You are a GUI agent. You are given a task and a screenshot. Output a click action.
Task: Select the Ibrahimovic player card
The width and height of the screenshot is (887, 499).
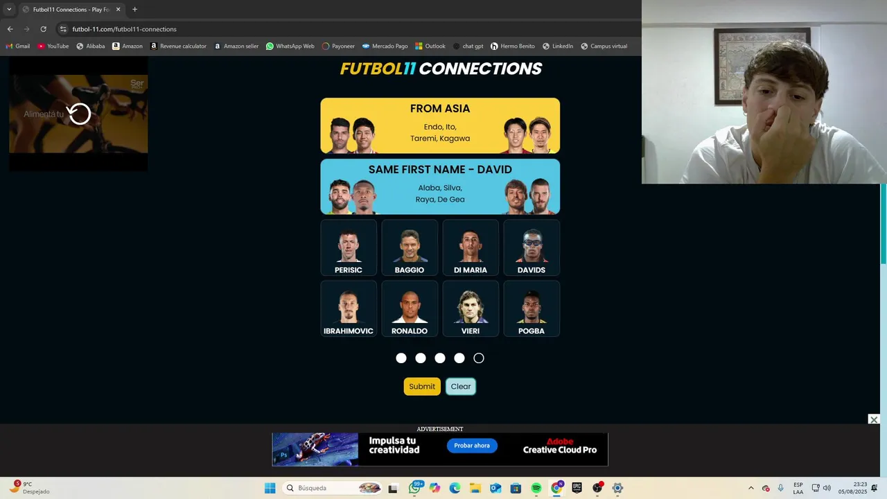click(x=349, y=308)
